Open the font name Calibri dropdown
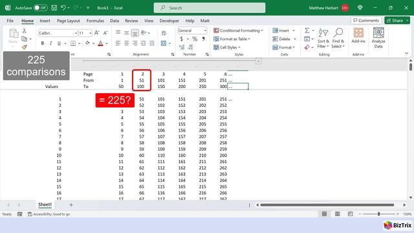The height and width of the screenshot is (233, 414). [76, 33]
